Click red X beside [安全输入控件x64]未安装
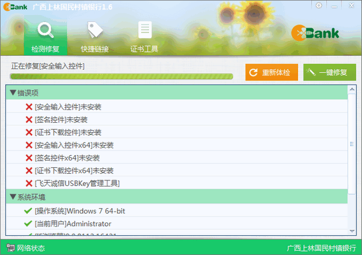The height and width of the screenshot is (255, 362). click(x=28, y=145)
